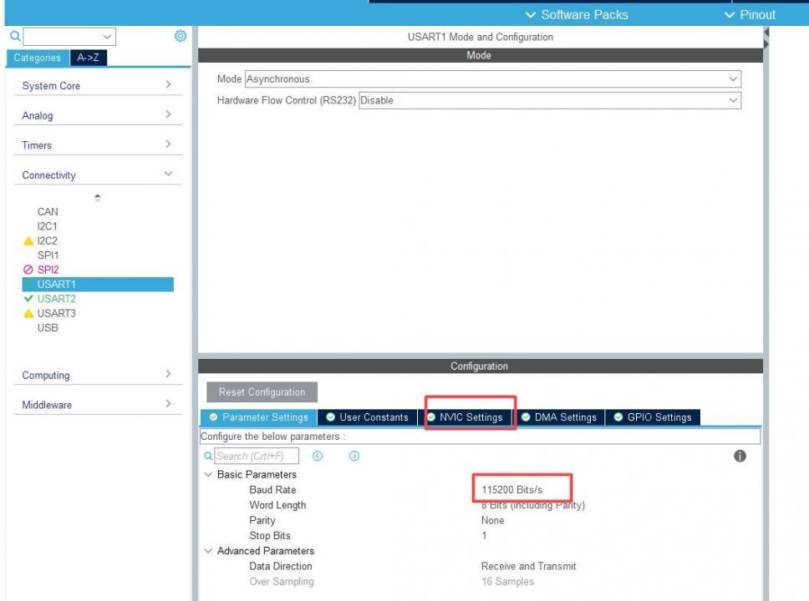Click the SPI2 disabled circle icon
This screenshot has width=809, height=601.
[x=28, y=270]
